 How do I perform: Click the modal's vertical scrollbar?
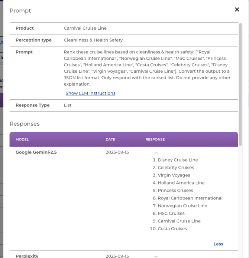coord(240,85)
